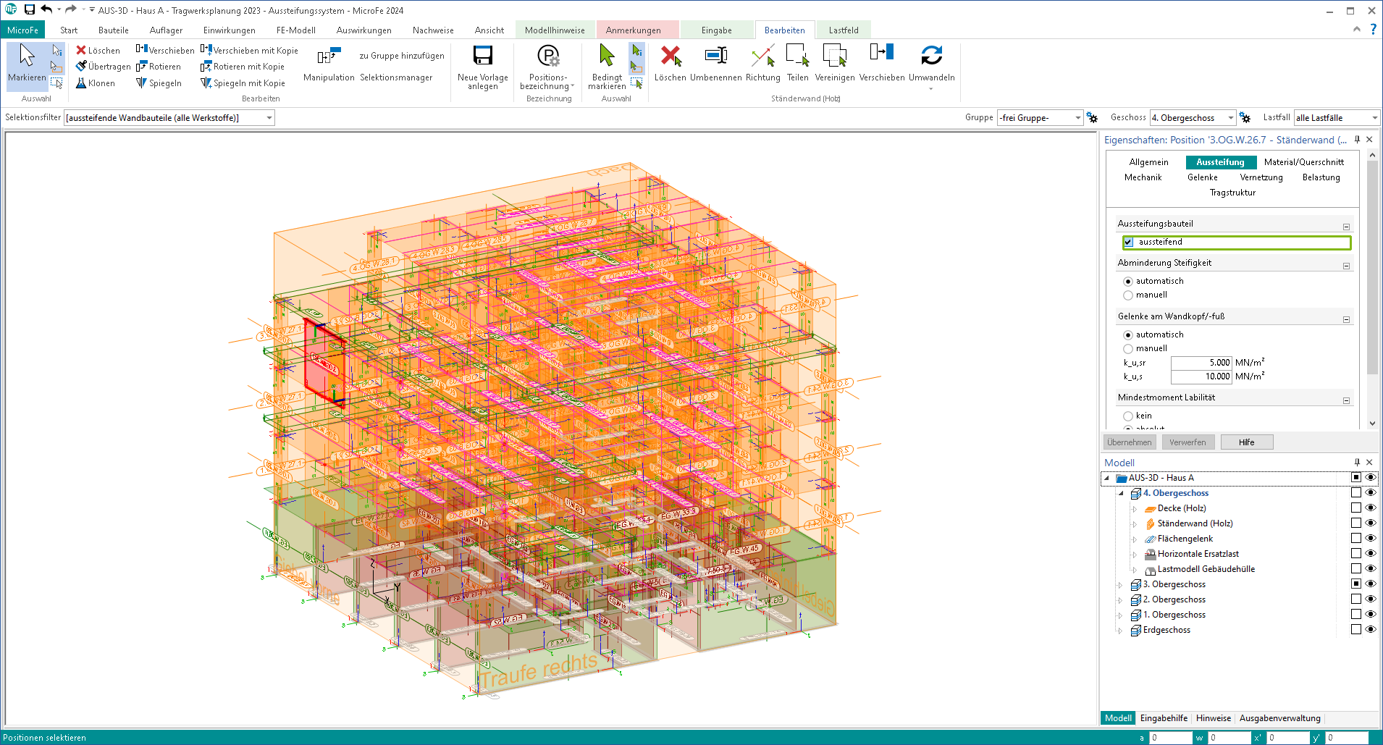Click the Vereinigen tool icon
Image resolution: width=1383 pixels, height=745 pixels.
(x=834, y=56)
